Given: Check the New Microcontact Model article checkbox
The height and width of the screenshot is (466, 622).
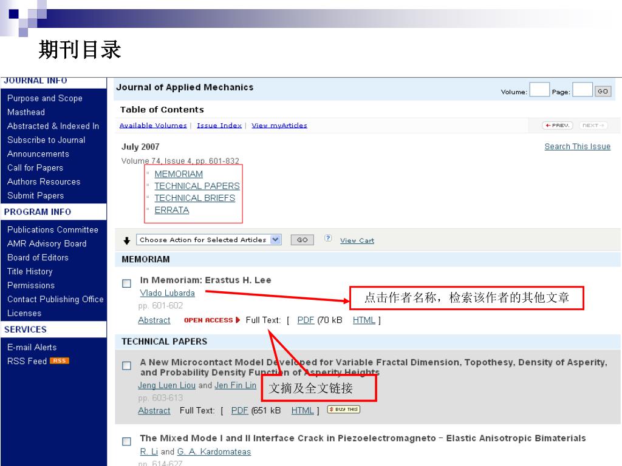Looking at the screenshot, I should click(x=126, y=365).
